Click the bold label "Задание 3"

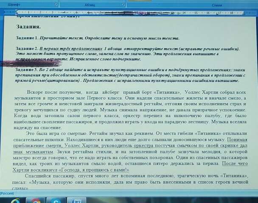pyautogui.click(x=27, y=69)
